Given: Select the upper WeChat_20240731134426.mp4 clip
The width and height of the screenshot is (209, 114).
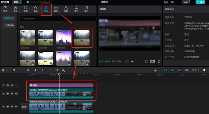Looking at the screenshot, I should (x=61, y=94).
